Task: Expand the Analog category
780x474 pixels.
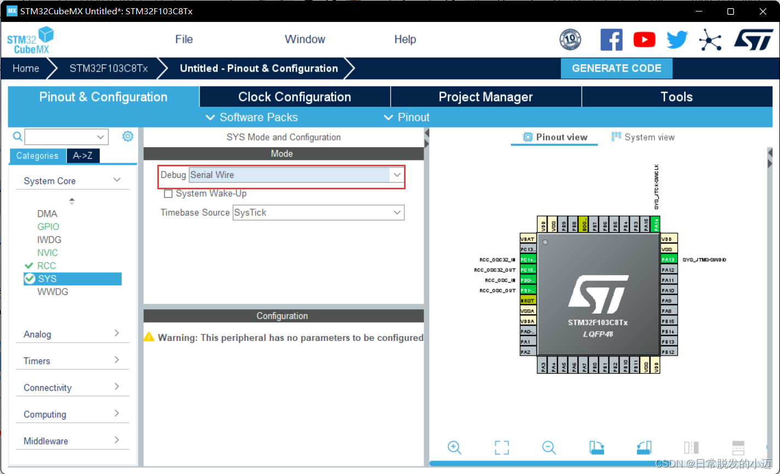Action: coord(117,333)
